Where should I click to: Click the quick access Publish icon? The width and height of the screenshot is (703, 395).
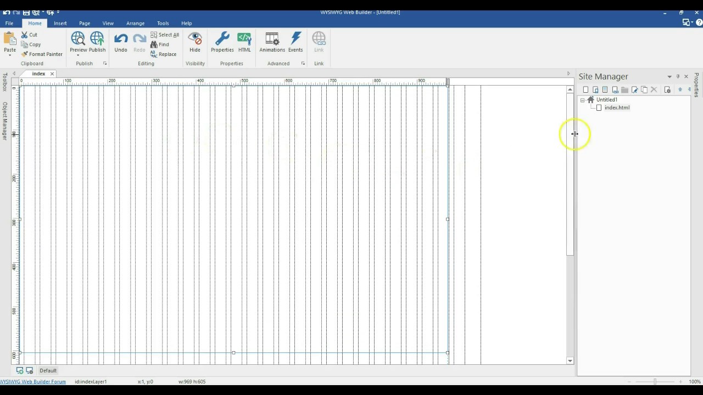pyautogui.click(x=50, y=12)
